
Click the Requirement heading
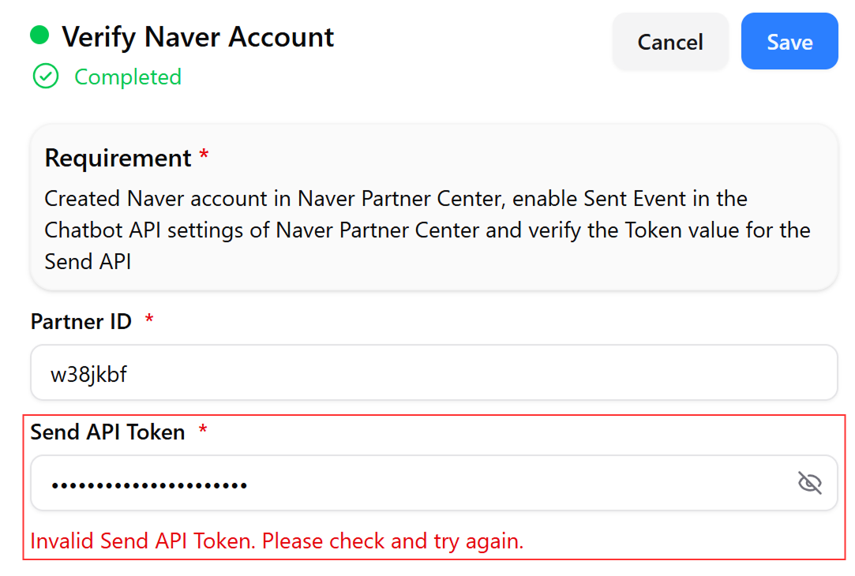[118, 158]
